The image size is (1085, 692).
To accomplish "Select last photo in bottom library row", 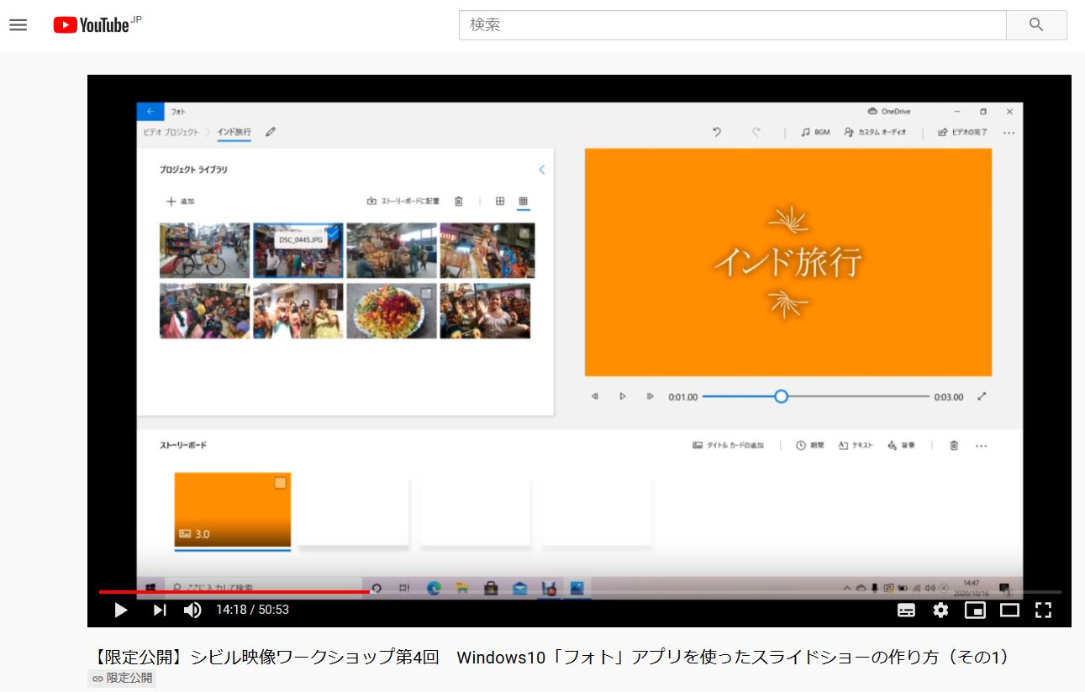I will [x=485, y=311].
